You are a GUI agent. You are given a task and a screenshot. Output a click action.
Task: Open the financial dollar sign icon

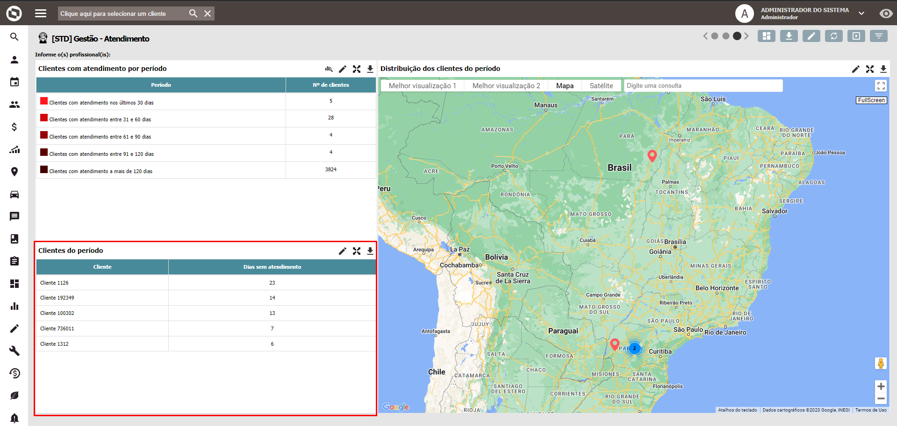[x=14, y=127]
